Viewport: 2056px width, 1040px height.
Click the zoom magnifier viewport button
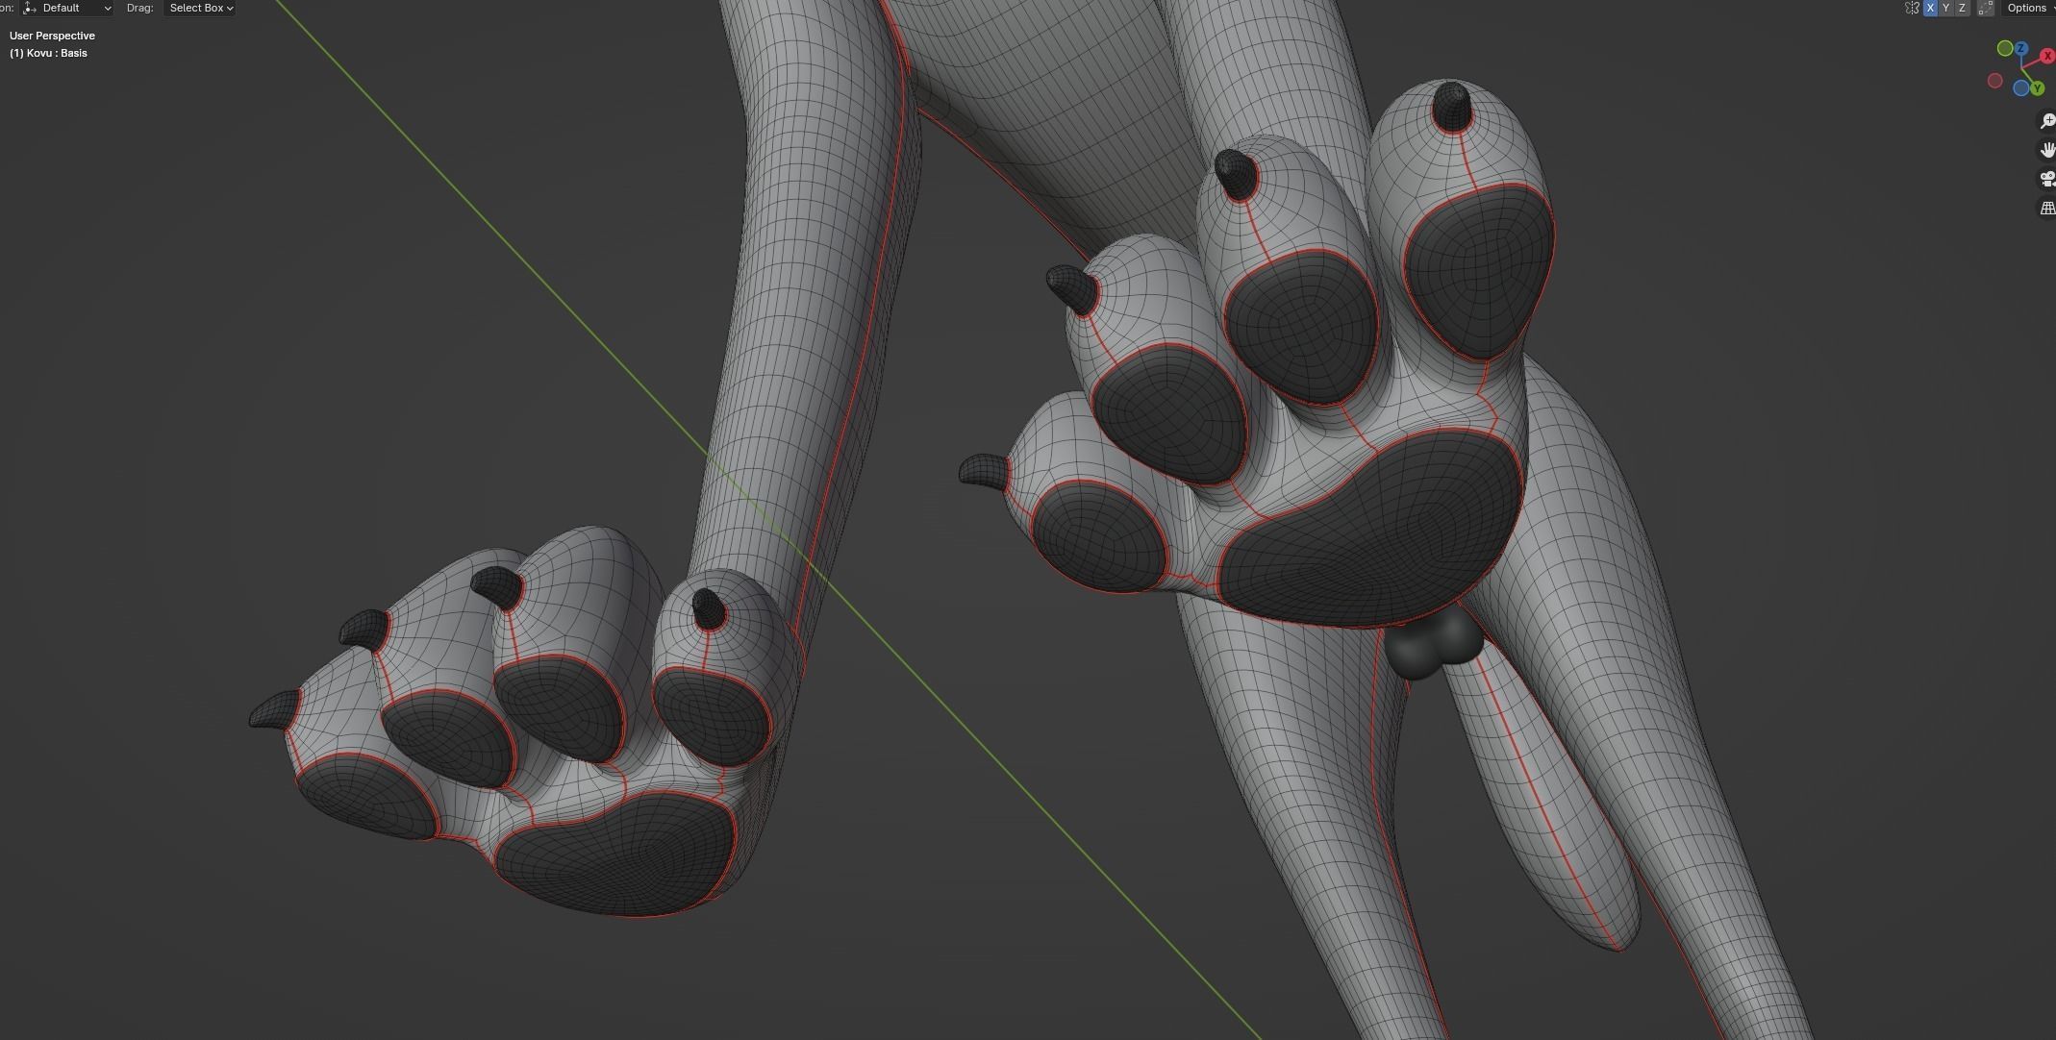(2047, 121)
